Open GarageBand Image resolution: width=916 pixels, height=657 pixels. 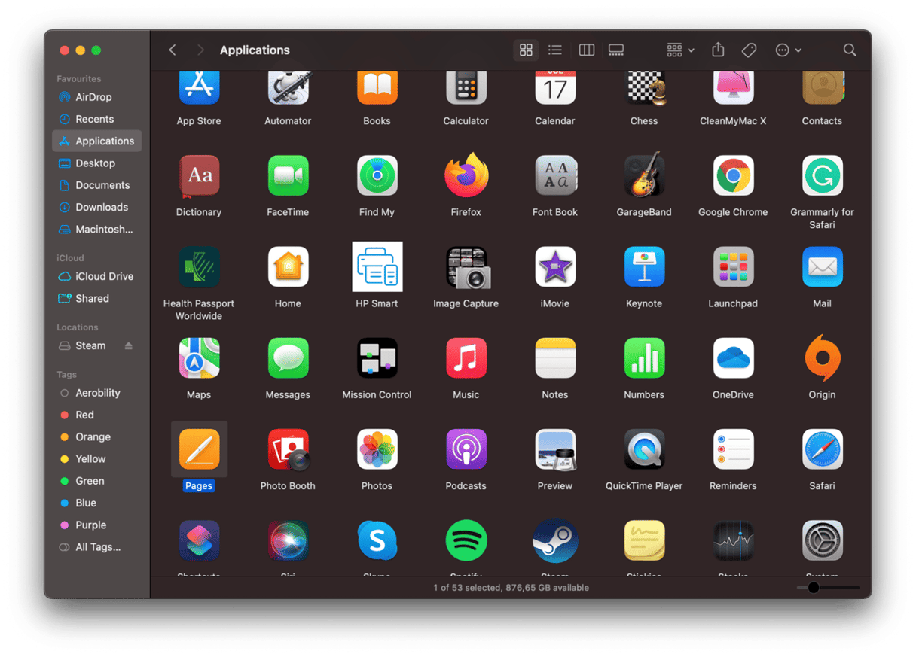[644, 175]
